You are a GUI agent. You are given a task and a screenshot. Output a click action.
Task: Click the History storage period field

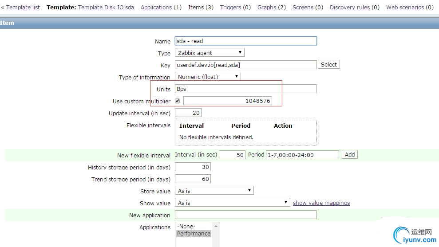click(193, 167)
